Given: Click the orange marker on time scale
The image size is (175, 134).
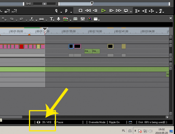Looking at the screenshot, I should pos(29,35).
